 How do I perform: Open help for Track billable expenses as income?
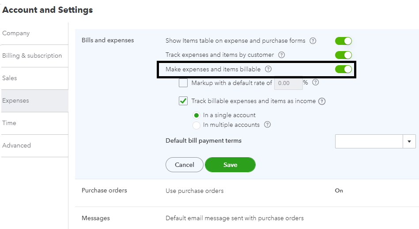[x=322, y=101]
